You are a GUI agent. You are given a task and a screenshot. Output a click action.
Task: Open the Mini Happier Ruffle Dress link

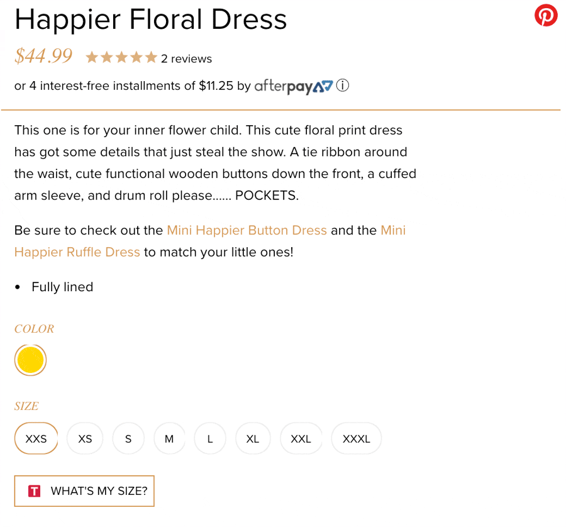point(210,241)
